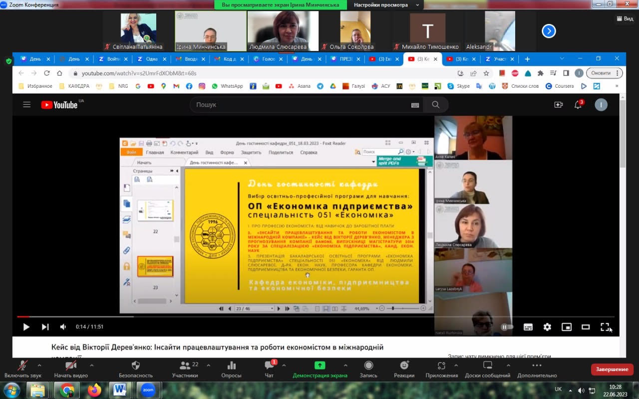Switch to "ПРЕЗЕ" browser tab
Image resolution: width=639 pixels, height=399 pixels.
click(x=346, y=59)
